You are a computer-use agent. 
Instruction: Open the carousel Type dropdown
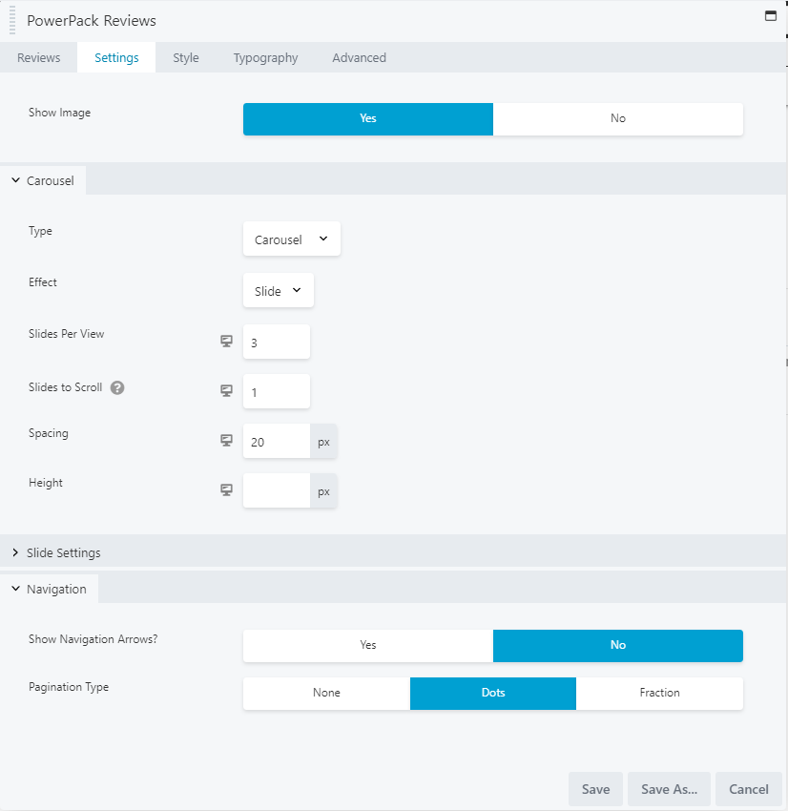click(292, 239)
